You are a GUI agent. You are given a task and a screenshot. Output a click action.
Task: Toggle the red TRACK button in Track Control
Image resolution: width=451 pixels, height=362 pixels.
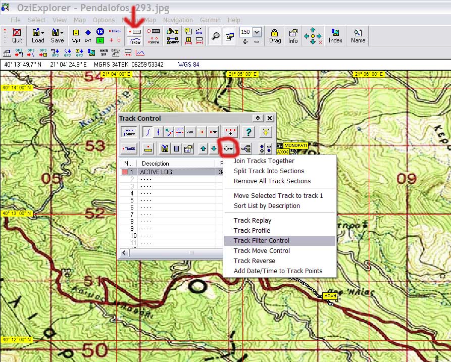click(130, 148)
